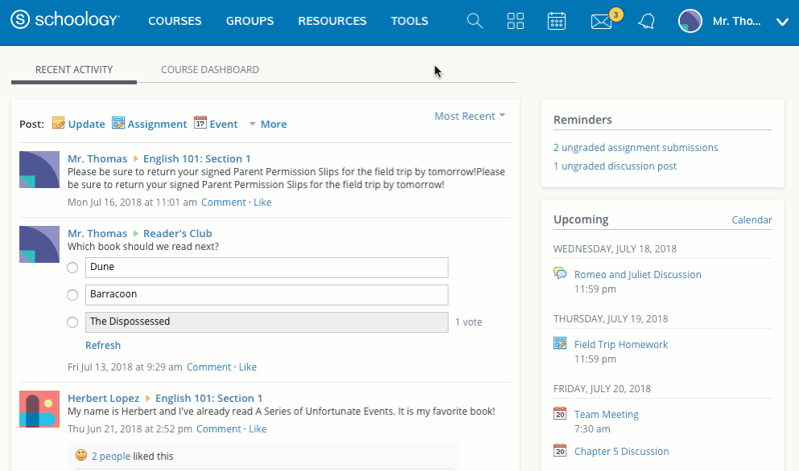Screen dimensions: 799x471
Task: Open the user account dropdown arrow
Action: [782, 22]
